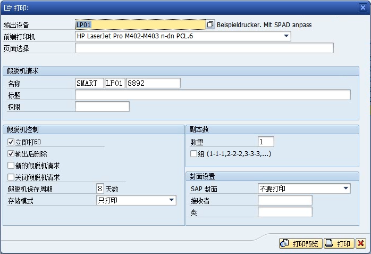Open the SAP cover page (SAP 封面) dropdown
The width and height of the screenshot is (371, 254).
click(346, 189)
